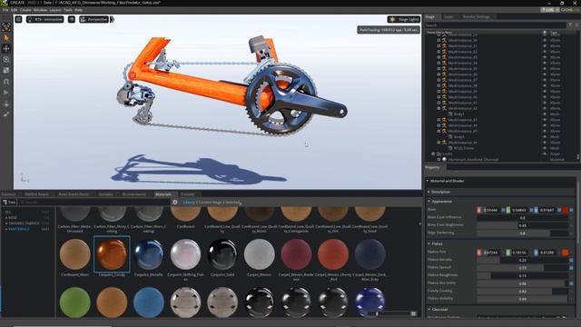Select the Carpaint_Metallic material thumbnail
Image resolution: width=581 pixels, height=327 pixels.
tap(149, 254)
